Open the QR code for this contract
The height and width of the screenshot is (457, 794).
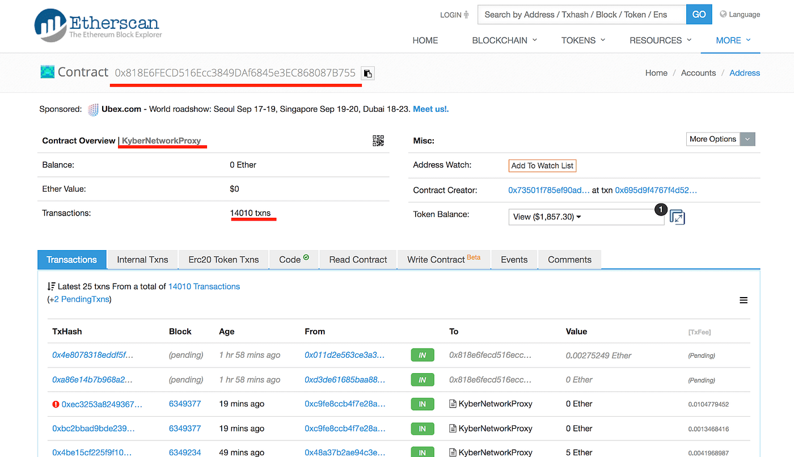(378, 141)
